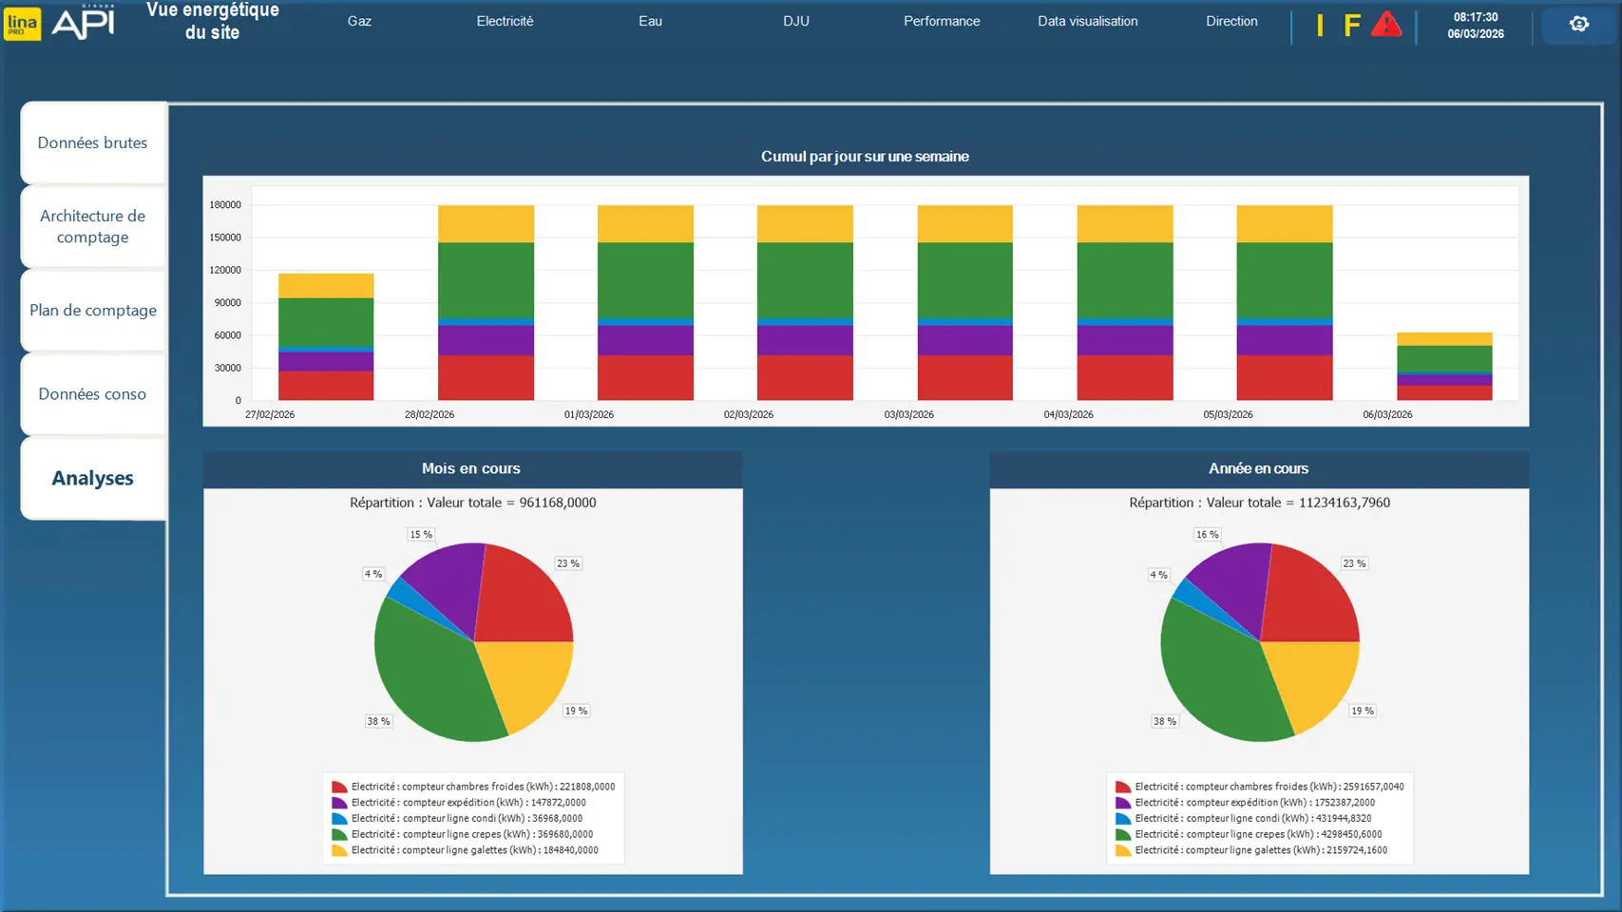This screenshot has width=1622, height=912.
Task: Switch to Plan de comptage tab
Action: 93,311
